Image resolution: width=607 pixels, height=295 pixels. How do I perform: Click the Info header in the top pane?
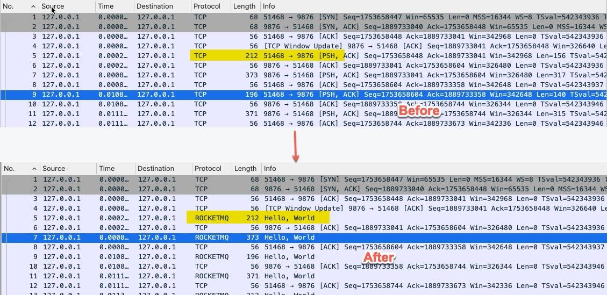(433, 6)
